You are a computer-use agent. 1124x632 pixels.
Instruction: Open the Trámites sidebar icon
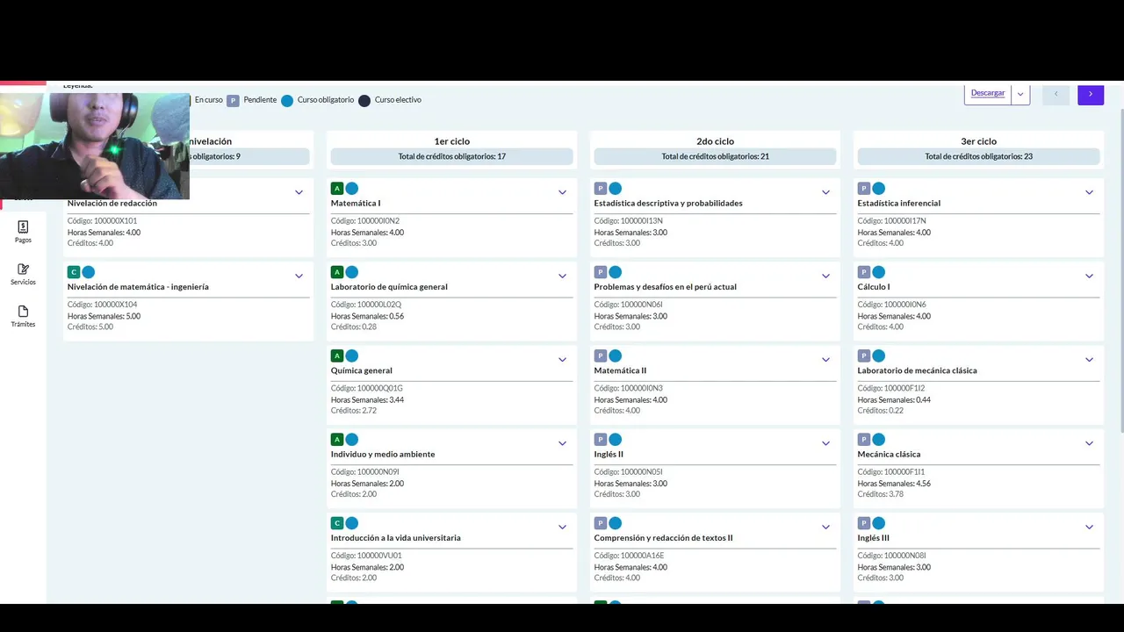point(23,316)
